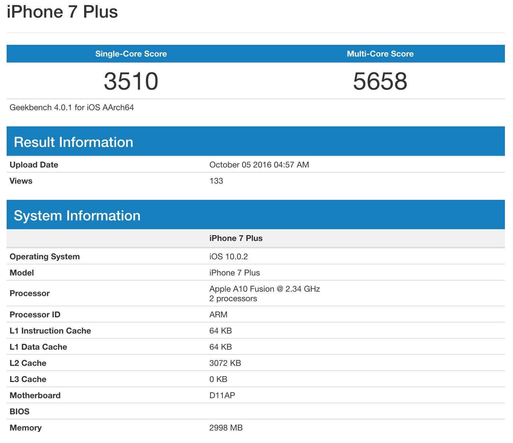Click the L1 Instruction Cache label
The width and height of the screenshot is (513, 443).
pos(50,331)
